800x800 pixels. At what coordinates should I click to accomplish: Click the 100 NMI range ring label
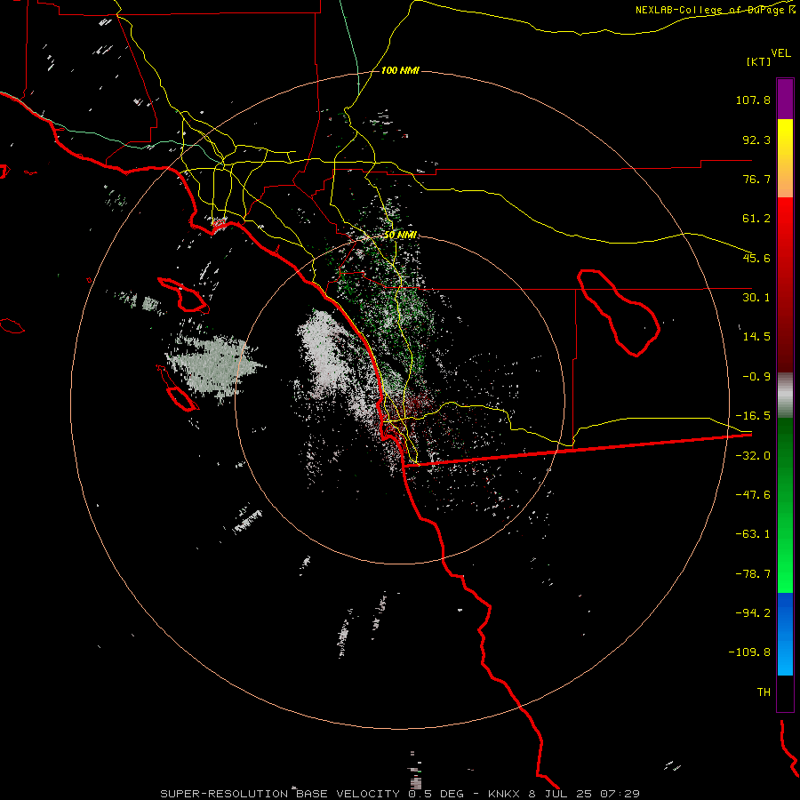[400, 70]
